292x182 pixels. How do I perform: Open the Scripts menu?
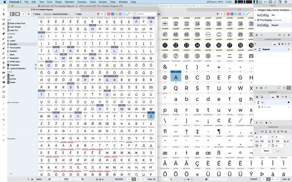point(103,2)
